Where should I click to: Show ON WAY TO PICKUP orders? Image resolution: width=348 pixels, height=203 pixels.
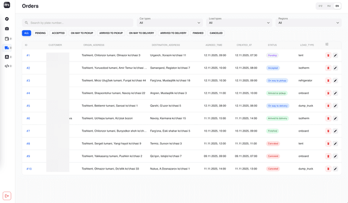pyautogui.click(x=82, y=33)
